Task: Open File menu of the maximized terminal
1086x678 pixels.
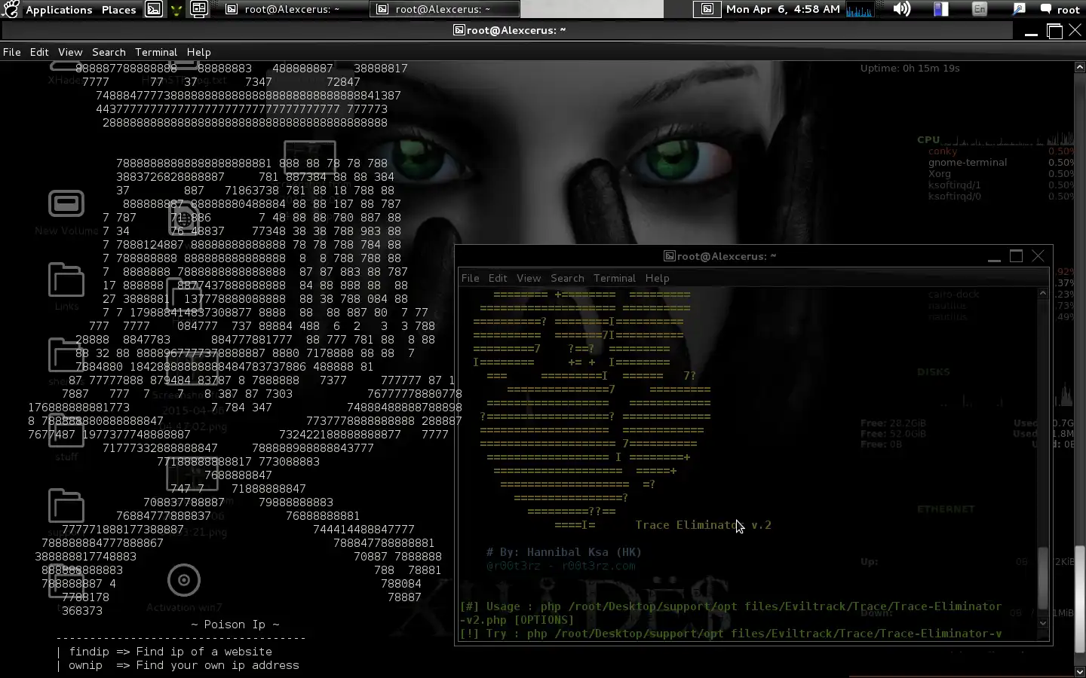Action: (x=12, y=52)
